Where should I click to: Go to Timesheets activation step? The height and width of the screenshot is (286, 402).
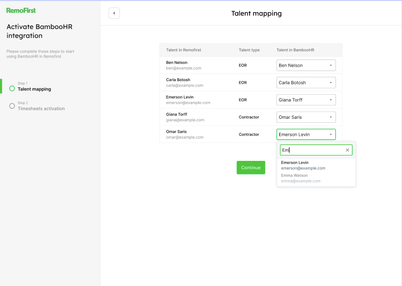pos(41,109)
